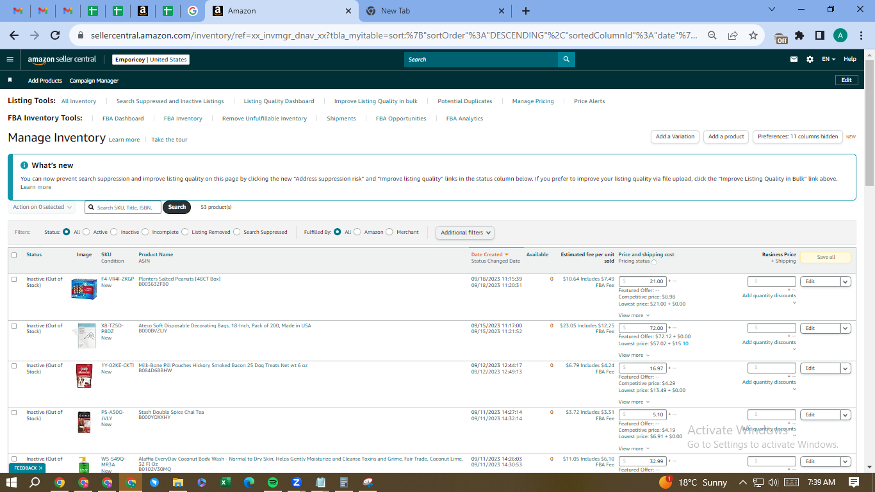The height and width of the screenshot is (492, 875).
Task: Click the bookmark flag icon beside Add Products
Action: 10,80
